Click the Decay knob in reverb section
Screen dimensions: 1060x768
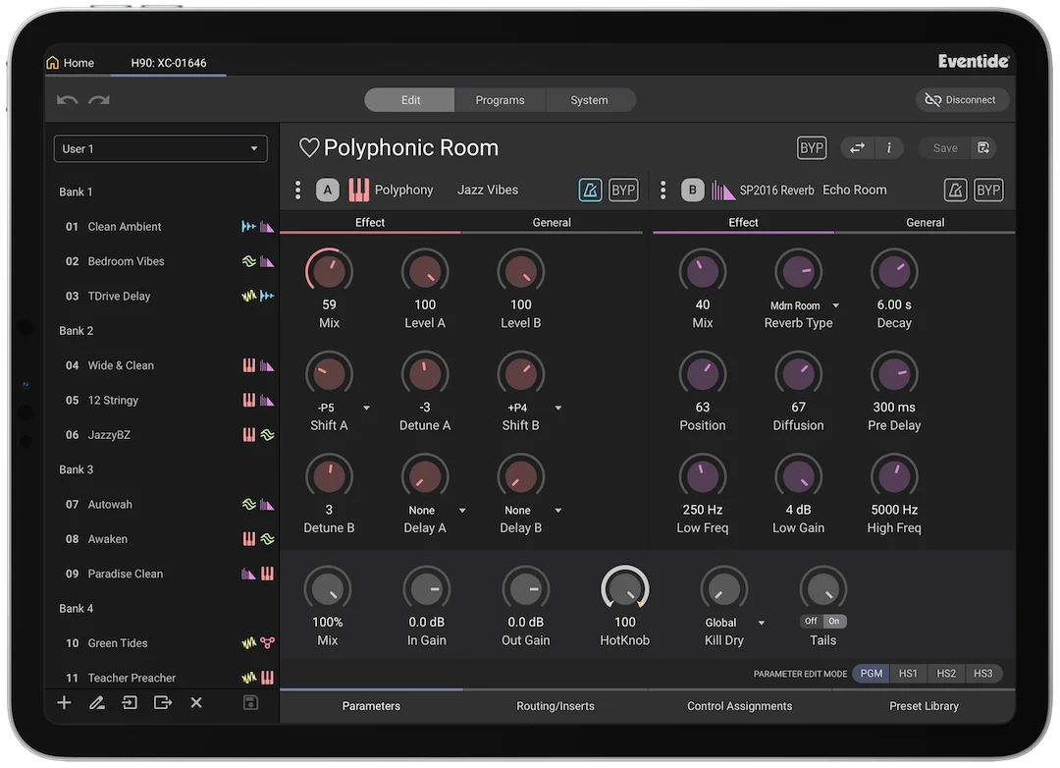[x=894, y=272]
